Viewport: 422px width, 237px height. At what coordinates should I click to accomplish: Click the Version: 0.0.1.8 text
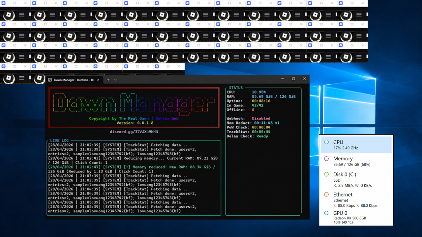tap(135, 123)
